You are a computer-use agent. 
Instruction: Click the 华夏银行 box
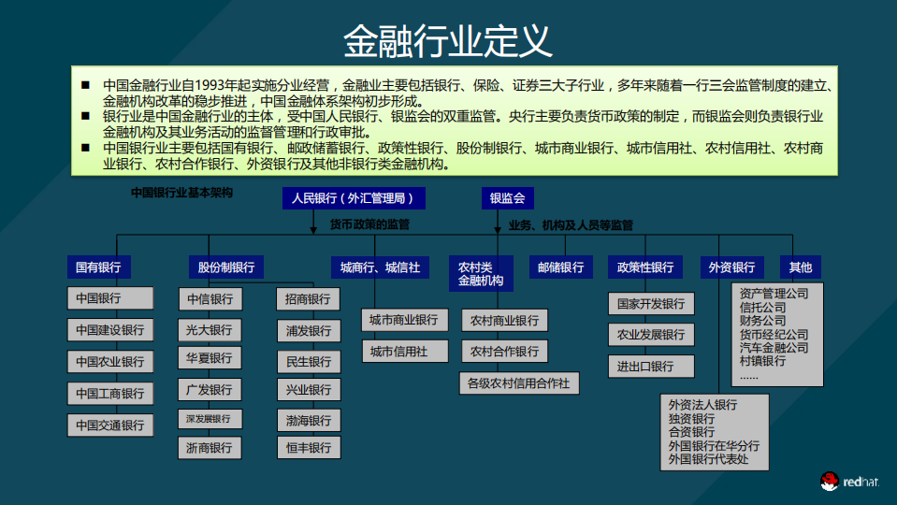(x=210, y=358)
